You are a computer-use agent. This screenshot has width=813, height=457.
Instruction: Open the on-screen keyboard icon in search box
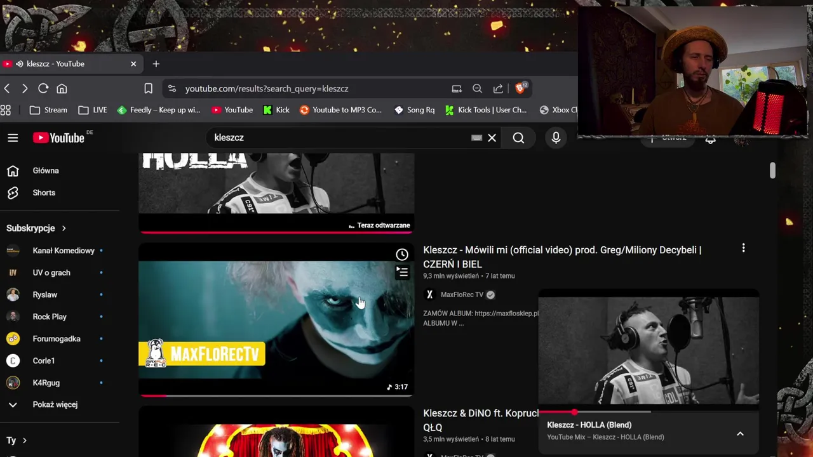(476, 138)
